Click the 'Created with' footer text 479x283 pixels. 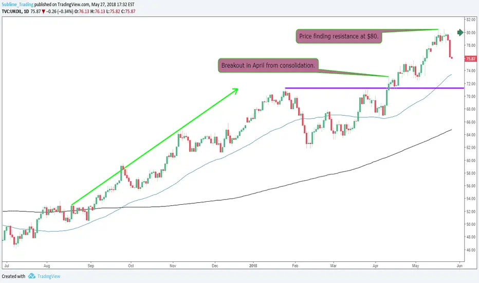point(13,276)
